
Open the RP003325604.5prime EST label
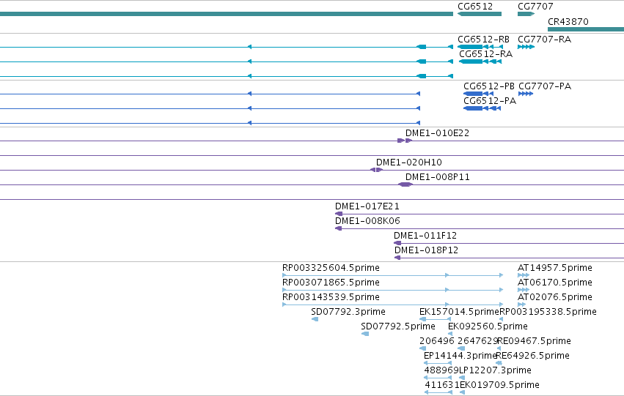331,268
